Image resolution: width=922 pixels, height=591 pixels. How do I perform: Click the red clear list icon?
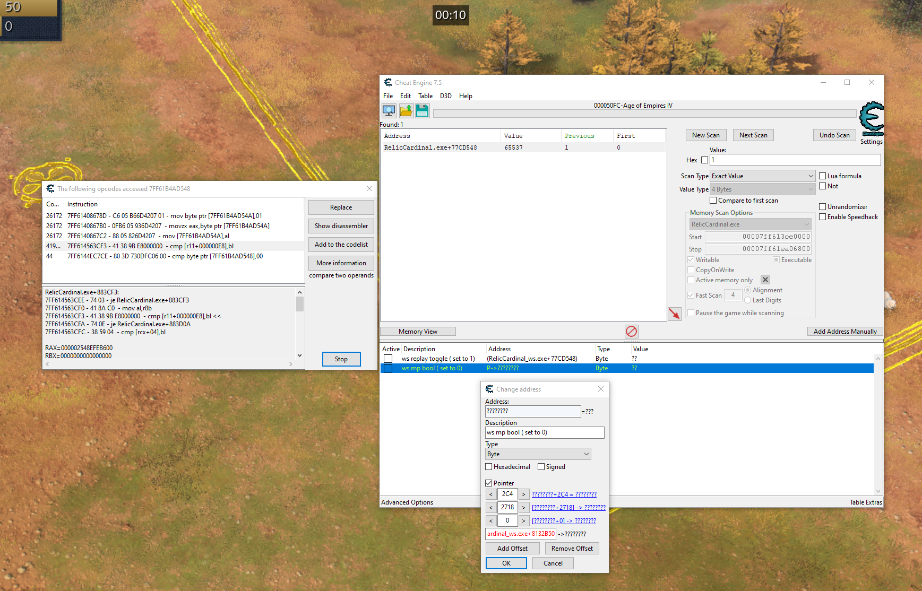(x=631, y=332)
